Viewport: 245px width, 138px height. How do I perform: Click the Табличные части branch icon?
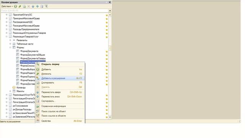tap(14, 44)
